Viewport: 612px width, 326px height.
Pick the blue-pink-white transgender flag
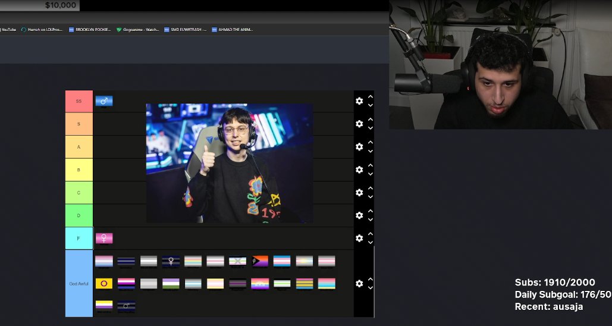click(282, 261)
